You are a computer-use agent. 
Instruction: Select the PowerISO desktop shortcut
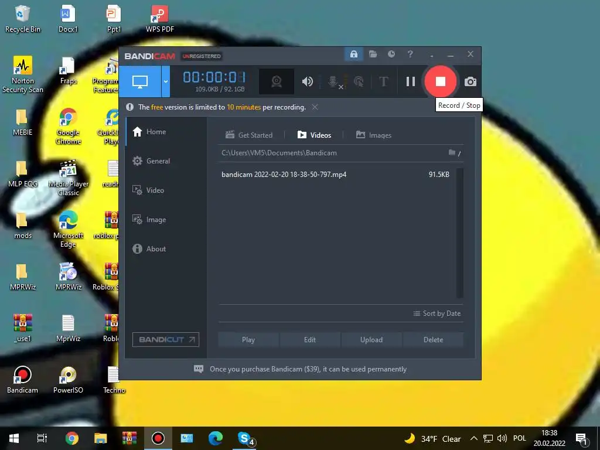(x=68, y=380)
